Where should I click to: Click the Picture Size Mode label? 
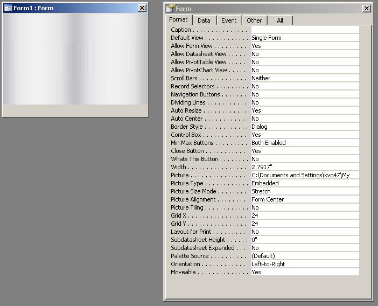click(x=193, y=191)
